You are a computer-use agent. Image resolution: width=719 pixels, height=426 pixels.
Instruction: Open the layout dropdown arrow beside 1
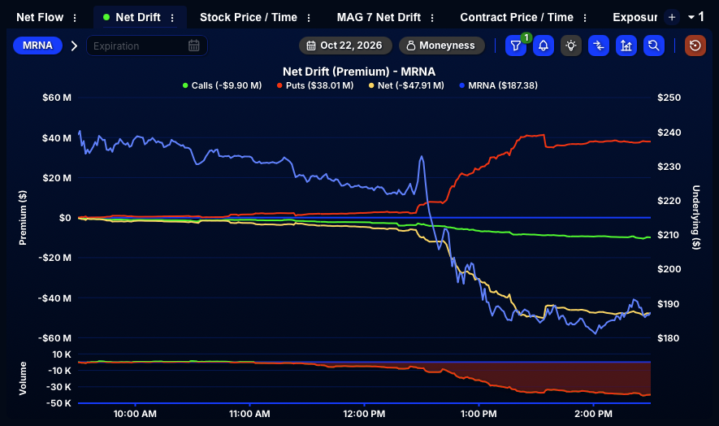pyautogui.click(x=691, y=17)
